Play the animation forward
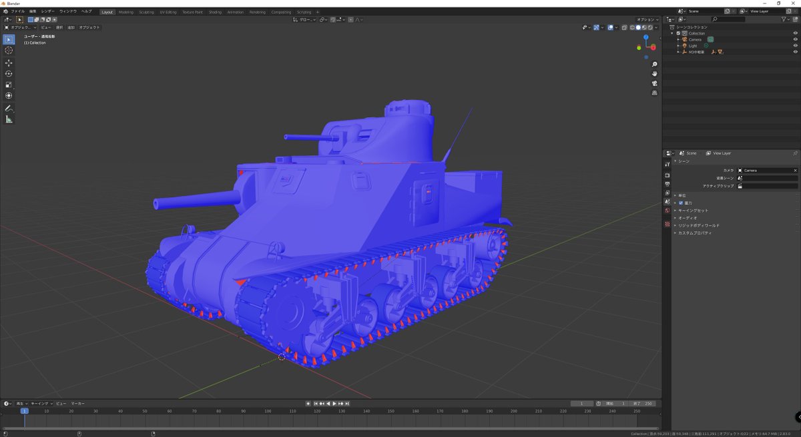801x437 pixels. click(x=335, y=404)
